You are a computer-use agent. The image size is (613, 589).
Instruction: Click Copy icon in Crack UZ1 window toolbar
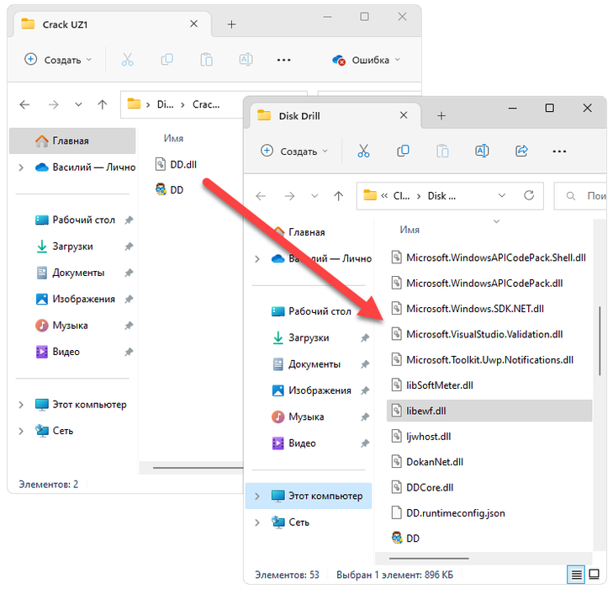click(167, 60)
